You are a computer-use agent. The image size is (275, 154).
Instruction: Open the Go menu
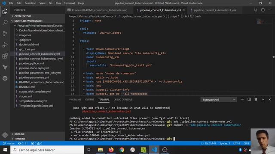51,3
